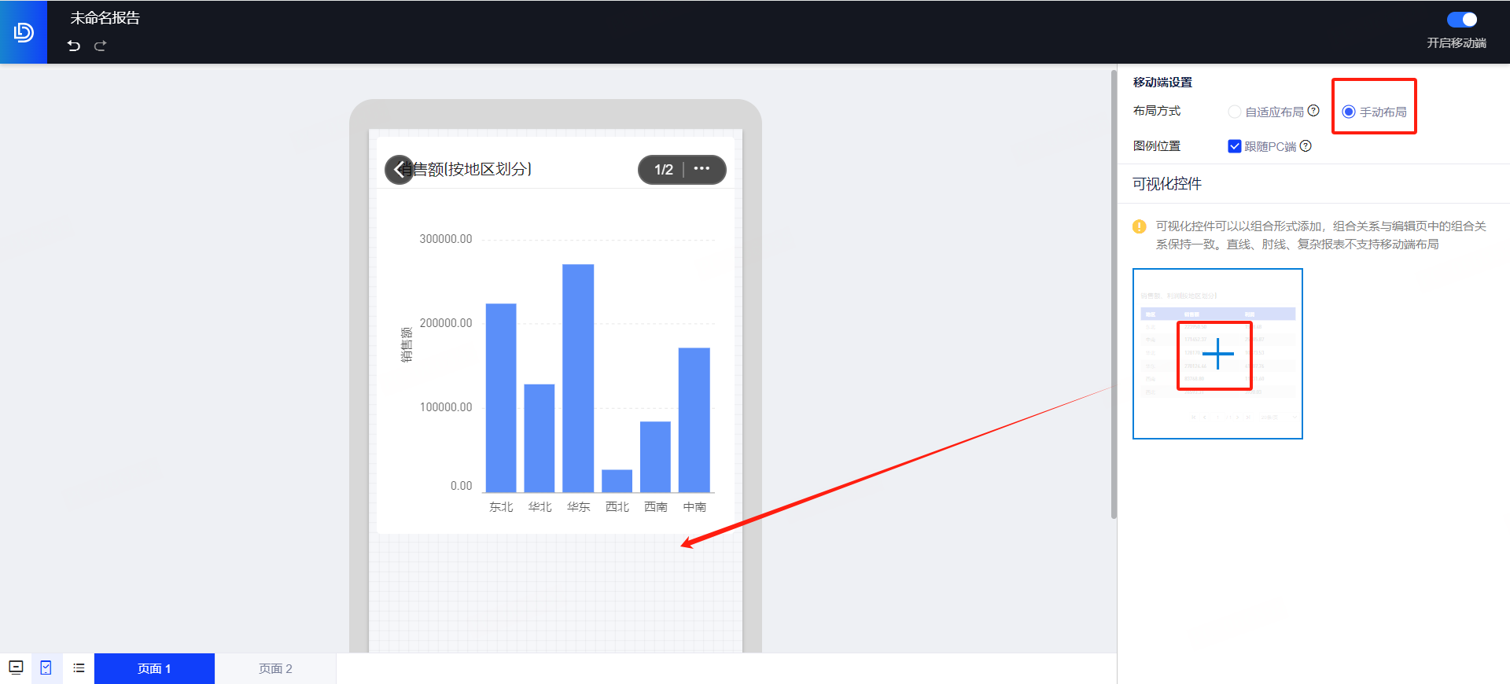Click the plus icon on widget thumbnail
This screenshot has height=684, width=1510.
click(1217, 354)
